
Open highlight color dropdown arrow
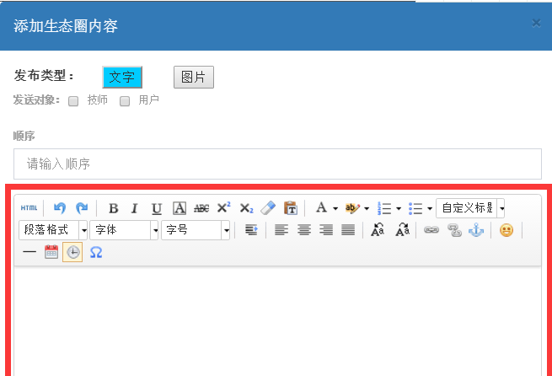pyautogui.click(x=367, y=208)
